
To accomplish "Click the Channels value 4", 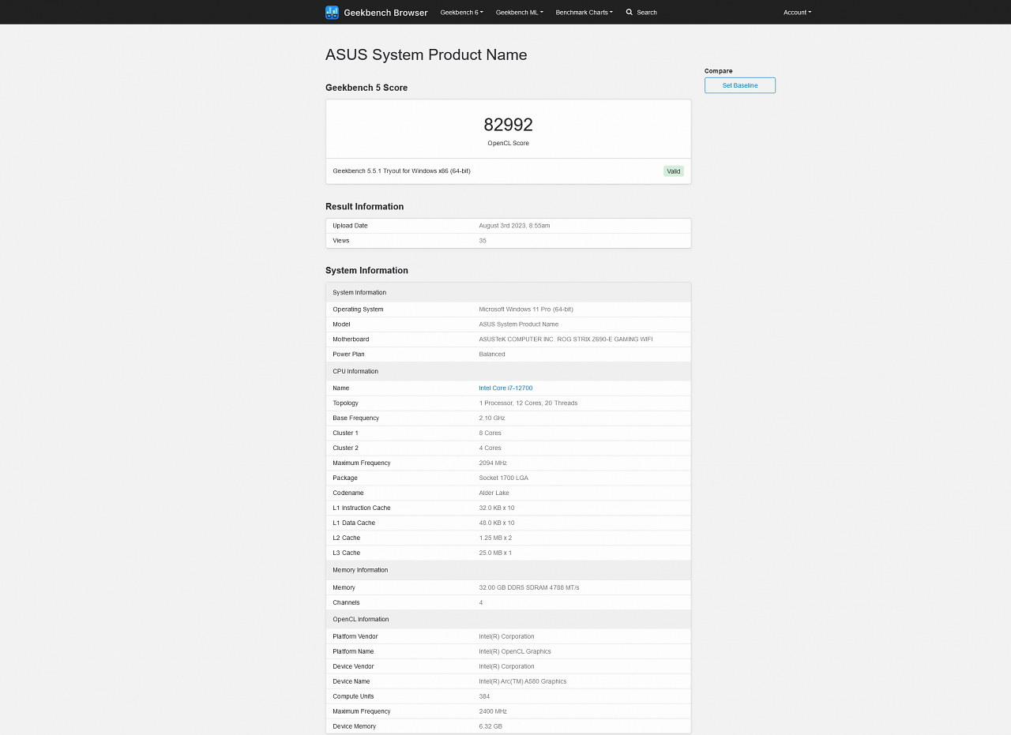I will tap(481, 602).
